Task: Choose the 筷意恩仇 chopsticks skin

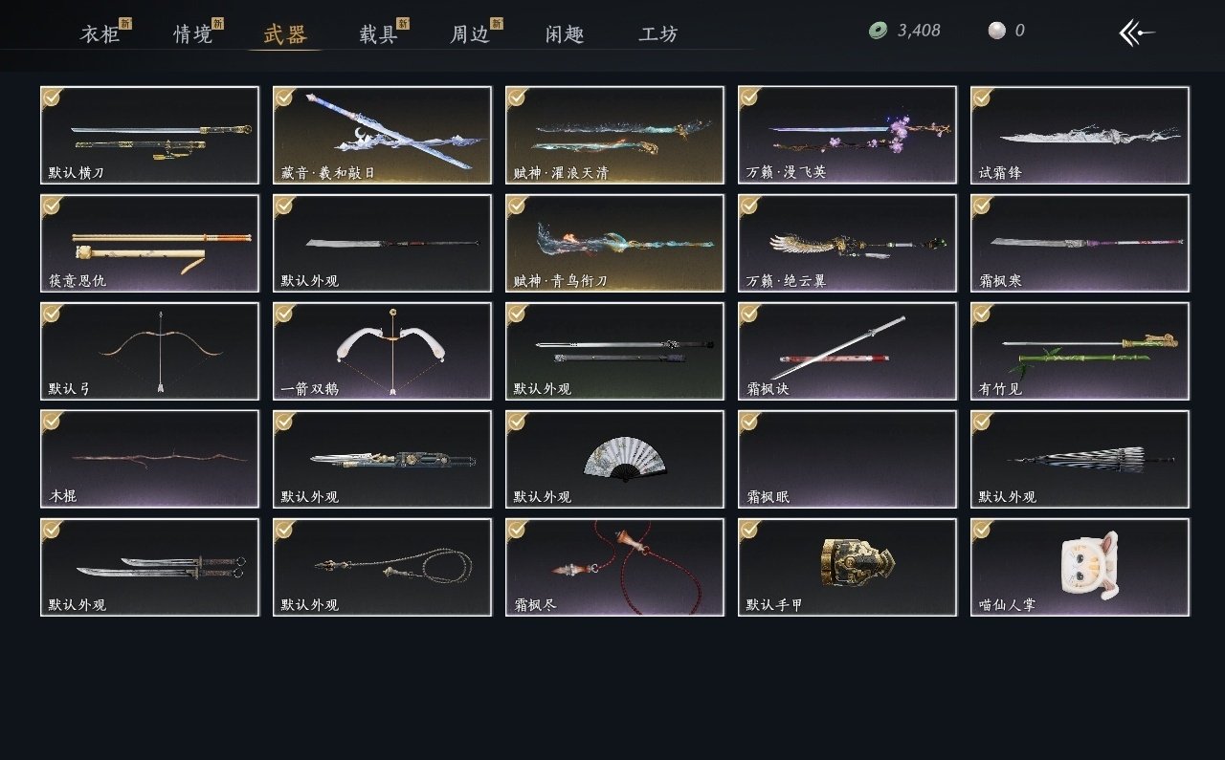Action: [x=149, y=243]
